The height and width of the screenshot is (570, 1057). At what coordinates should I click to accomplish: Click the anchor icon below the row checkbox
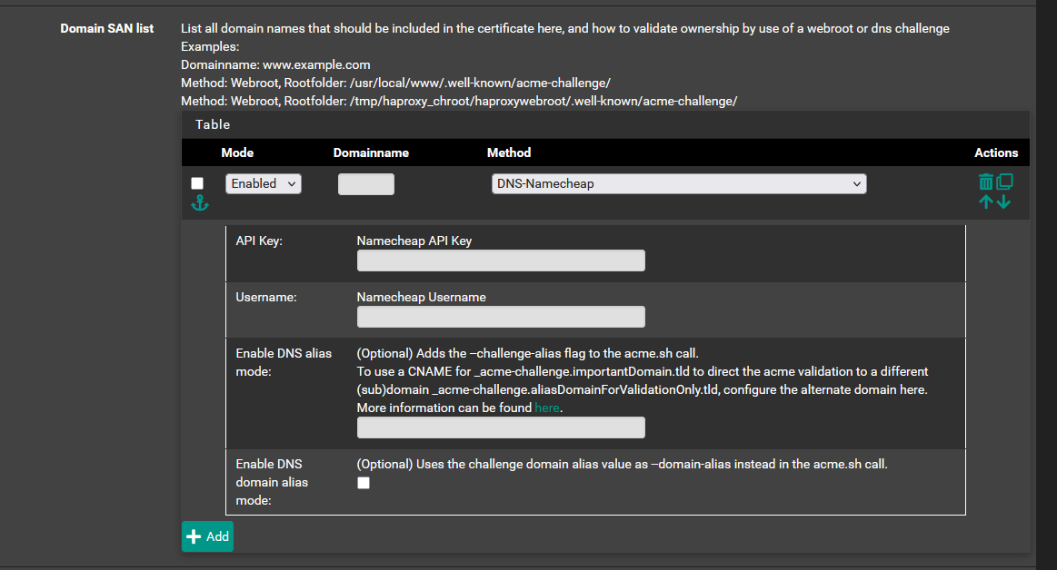click(x=199, y=202)
